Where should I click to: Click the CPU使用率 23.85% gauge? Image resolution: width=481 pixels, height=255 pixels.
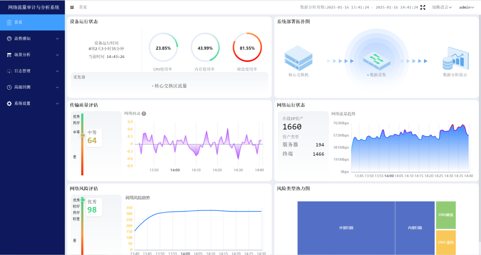pos(163,48)
